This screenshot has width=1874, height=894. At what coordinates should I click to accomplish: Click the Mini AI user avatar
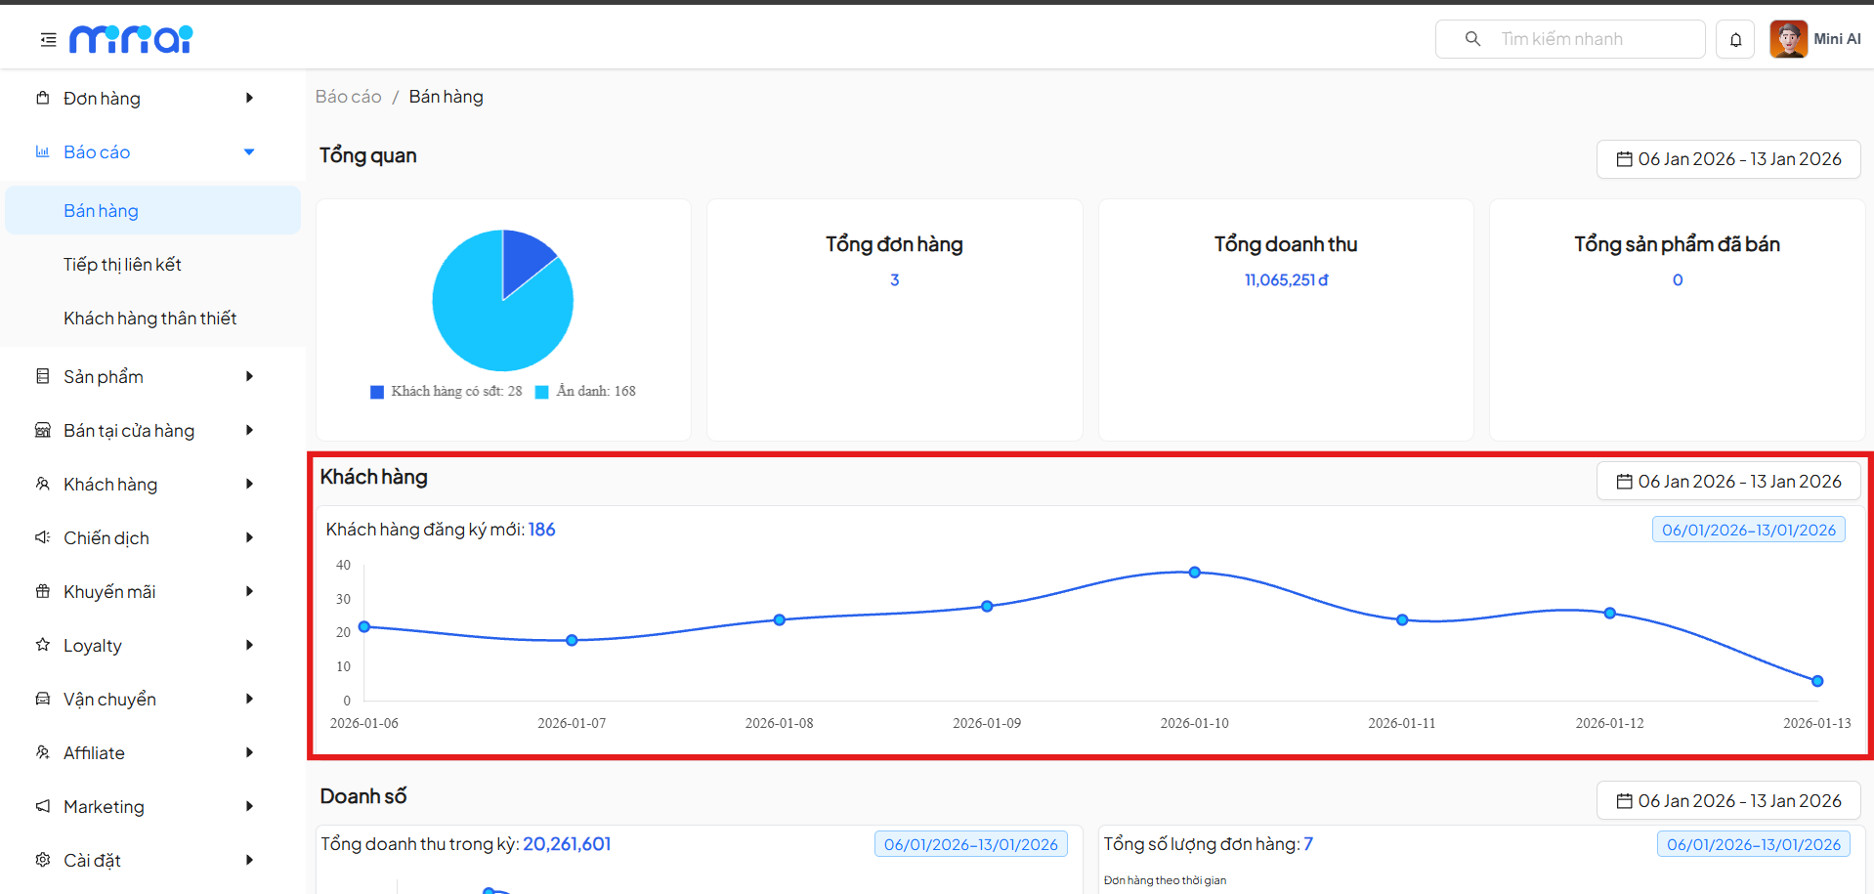click(1788, 40)
